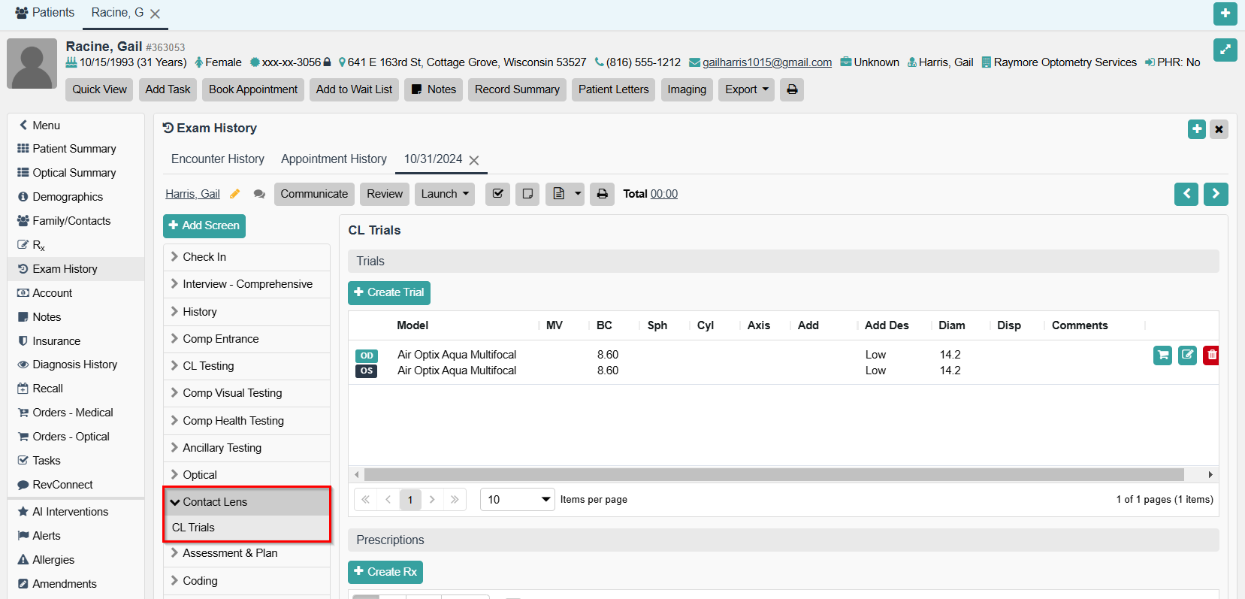Viewport: 1245px width, 599px height.
Task: Open the Export dropdown menu
Action: pyautogui.click(x=746, y=89)
